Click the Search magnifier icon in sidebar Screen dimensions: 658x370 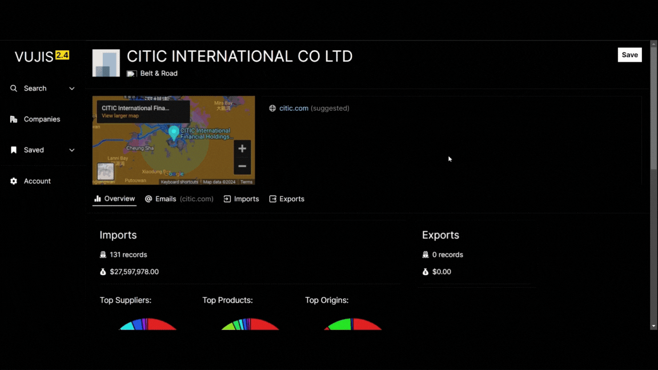(14, 89)
